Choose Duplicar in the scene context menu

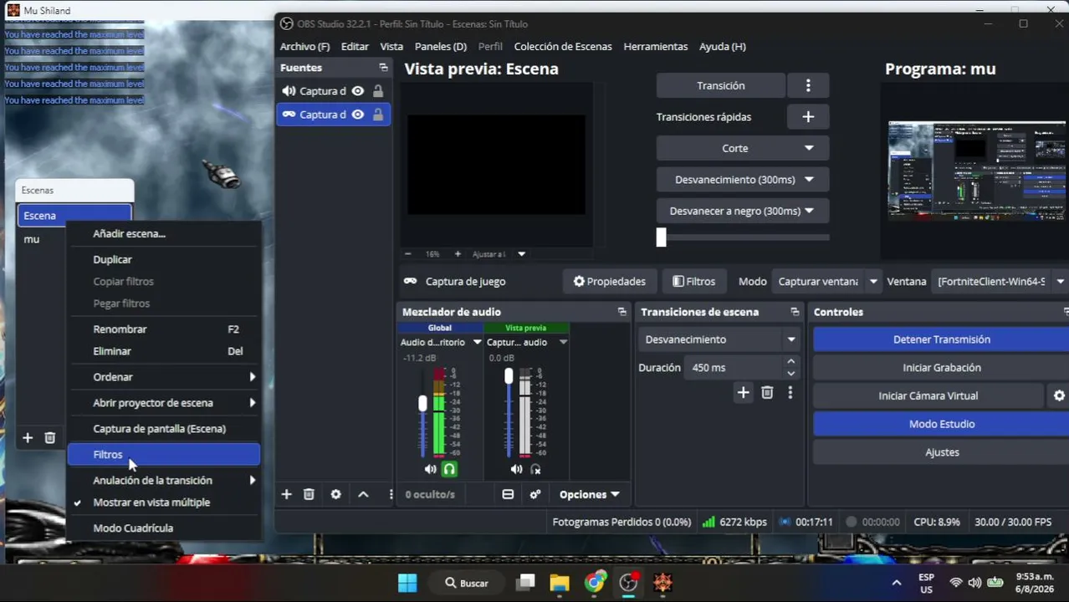pos(163,259)
